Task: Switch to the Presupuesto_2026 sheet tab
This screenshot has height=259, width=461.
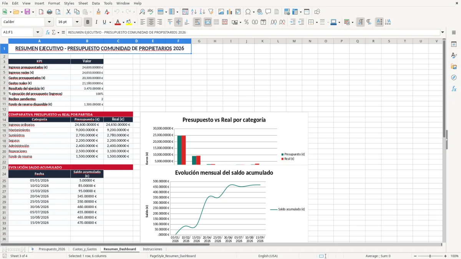Action: [x=52, y=249]
